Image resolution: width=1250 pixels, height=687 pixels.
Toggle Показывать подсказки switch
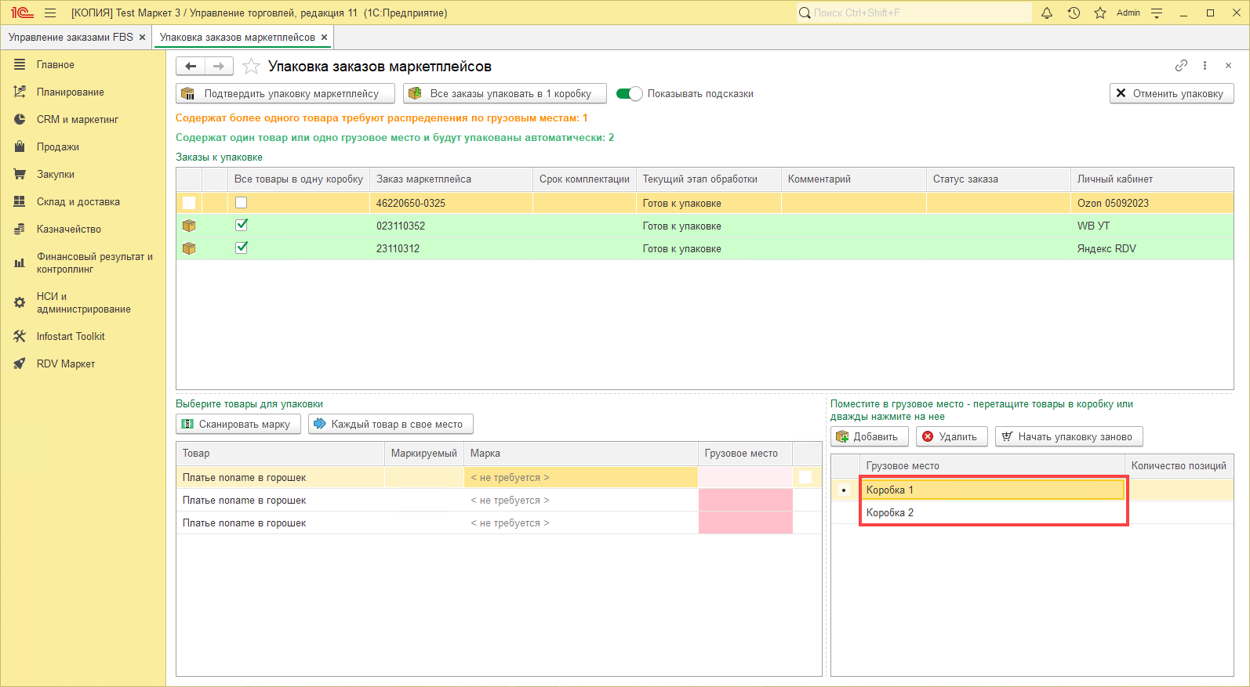pos(629,94)
